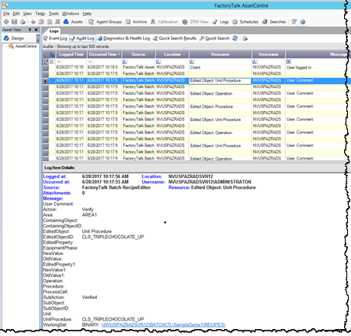This screenshot has width=351, height=336.
Task: Click the Cut icon in the toolbar
Action: click(x=33, y=22)
